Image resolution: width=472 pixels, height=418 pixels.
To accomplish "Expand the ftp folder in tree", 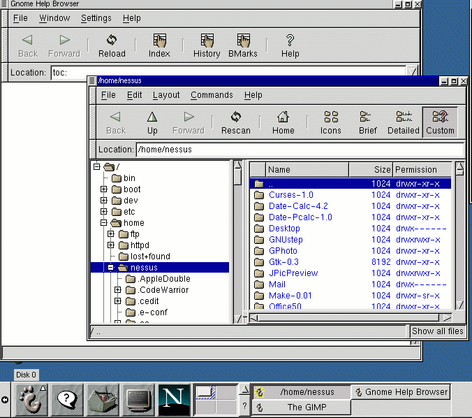I will 111,234.
